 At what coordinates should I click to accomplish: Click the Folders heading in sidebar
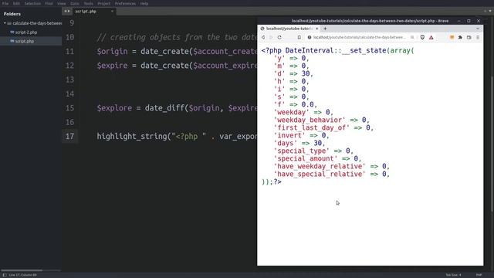12,14
